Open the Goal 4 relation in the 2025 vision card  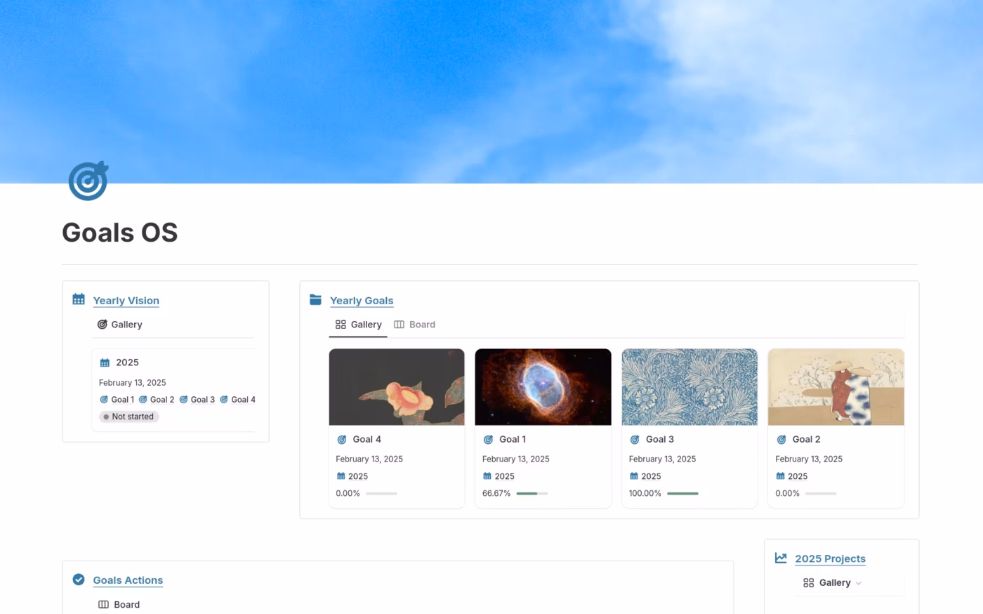(x=237, y=400)
